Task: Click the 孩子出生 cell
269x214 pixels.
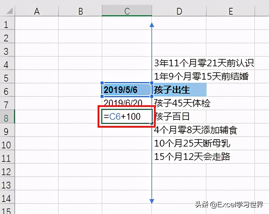Action: pyautogui.click(x=179, y=90)
